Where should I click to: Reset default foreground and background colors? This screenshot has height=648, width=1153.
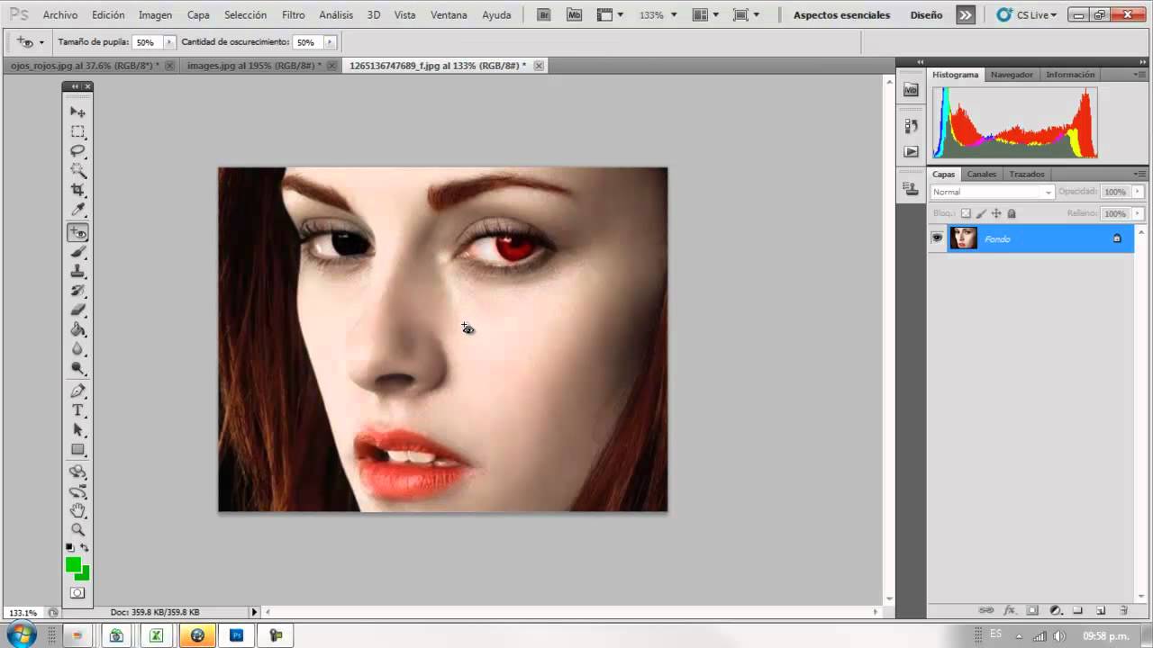tap(70, 547)
